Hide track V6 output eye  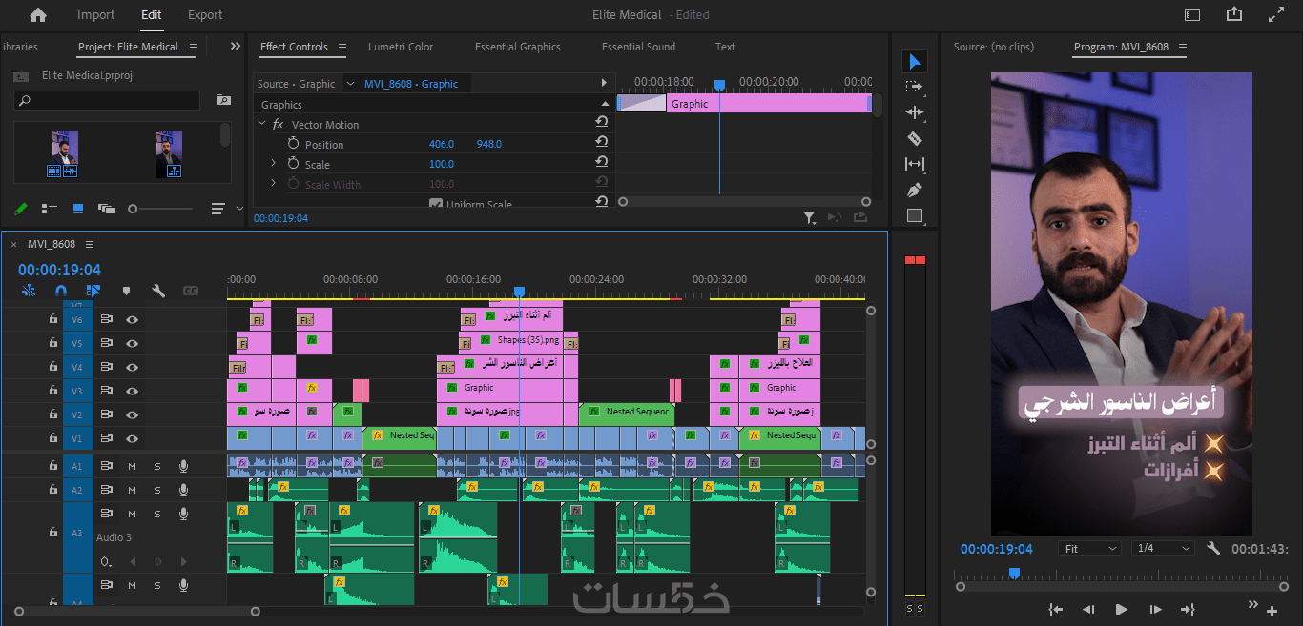(133, 319)
